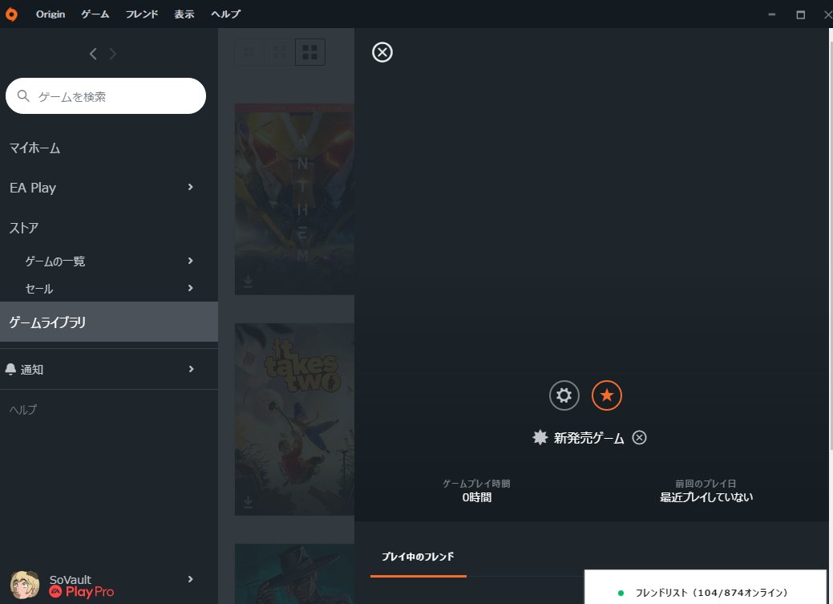The image size is (833, 604).
Task: Close the game details overlay panel
Action: pyautogui.click(x=382, y=52)
